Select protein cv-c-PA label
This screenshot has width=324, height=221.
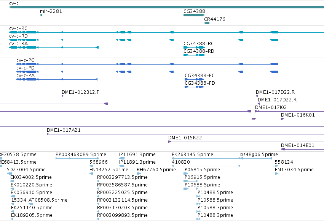pos(26,76)
